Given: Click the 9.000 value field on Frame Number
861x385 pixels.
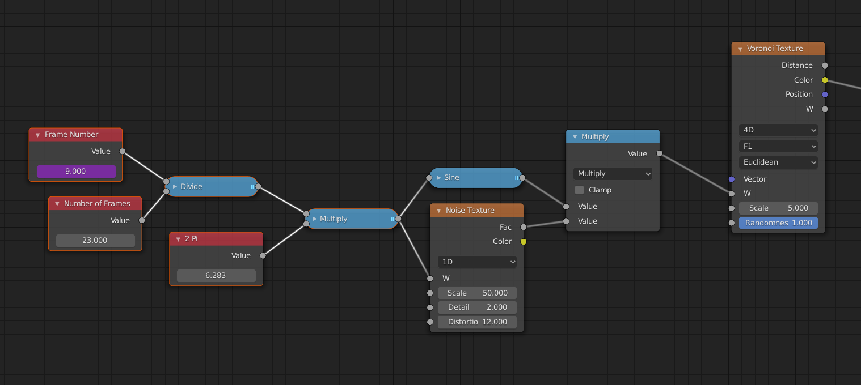Looking at the screenshot, I should [75, 171].
